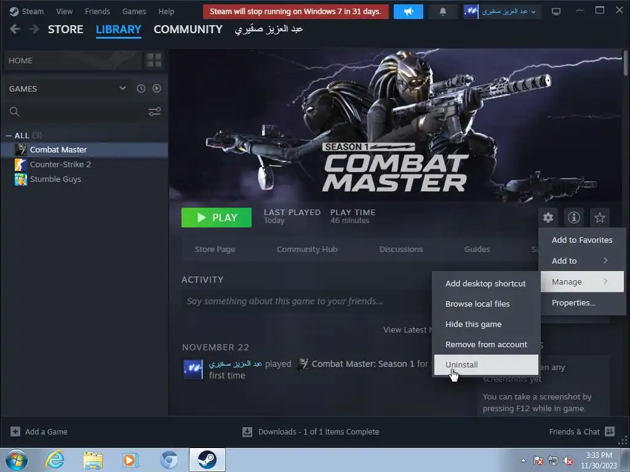The height and width of the screenshot is (472, 630).
Task: Open the Guides link
Action: pyautogui.click(x=477, y=250)
